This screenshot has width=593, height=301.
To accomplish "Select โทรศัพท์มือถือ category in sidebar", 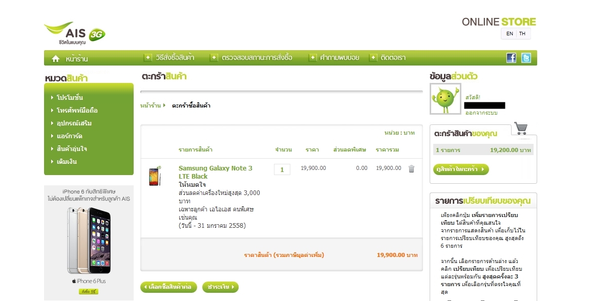I will pos(77,111).
